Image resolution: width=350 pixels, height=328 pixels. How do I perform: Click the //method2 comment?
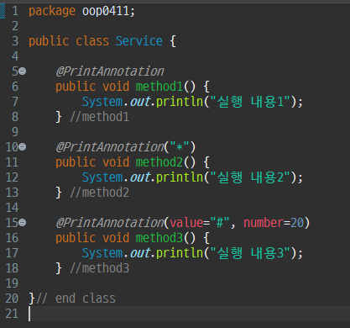[x=100, y=193]
